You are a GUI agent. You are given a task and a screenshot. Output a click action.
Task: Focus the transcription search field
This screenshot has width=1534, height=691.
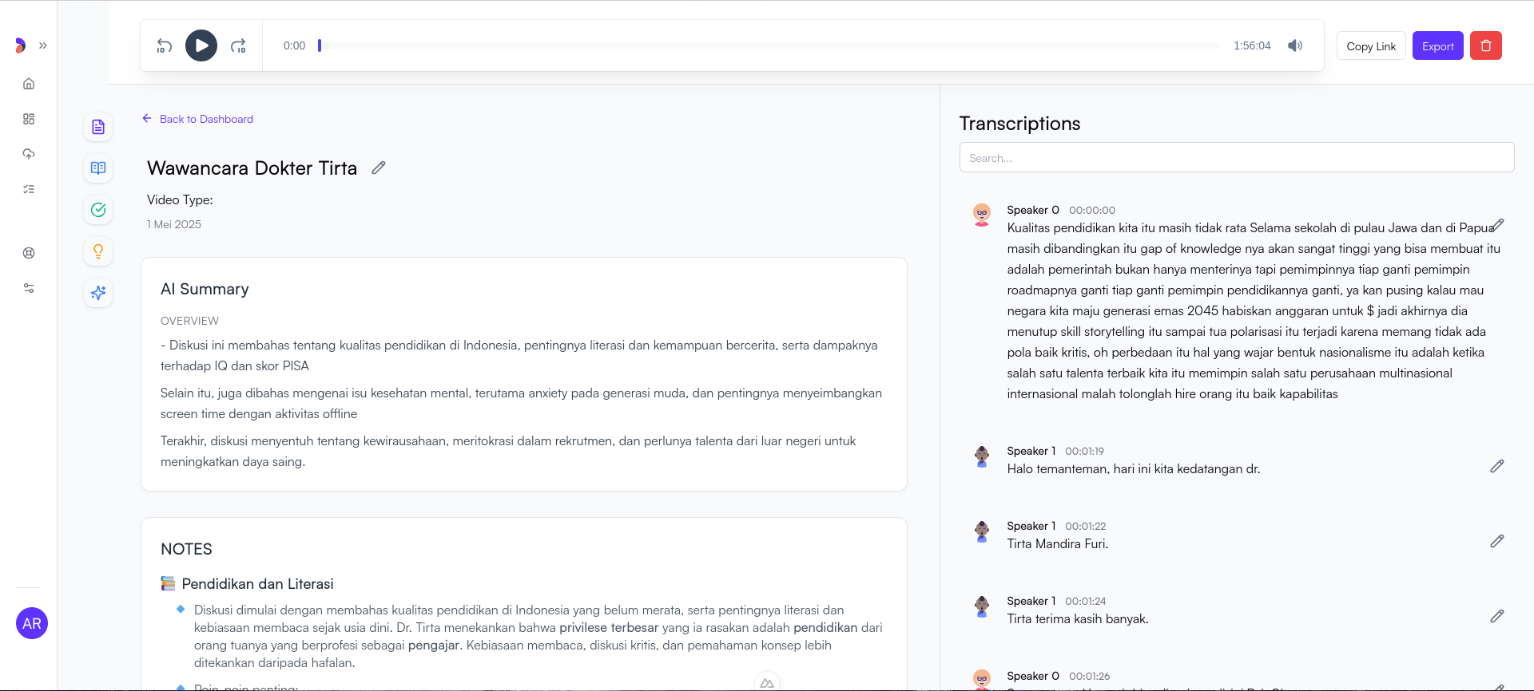click(x=1236, y=158)
